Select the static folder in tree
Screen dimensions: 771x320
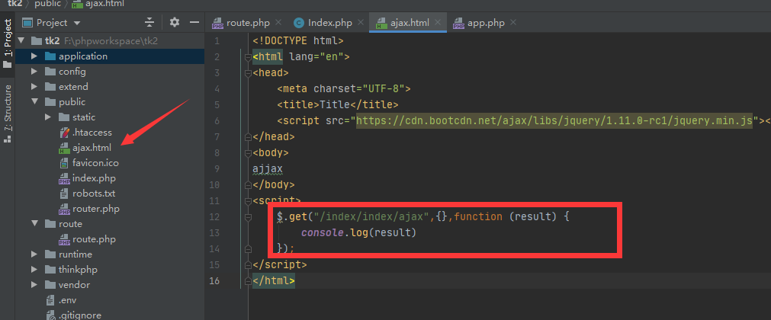pos(84,117)
